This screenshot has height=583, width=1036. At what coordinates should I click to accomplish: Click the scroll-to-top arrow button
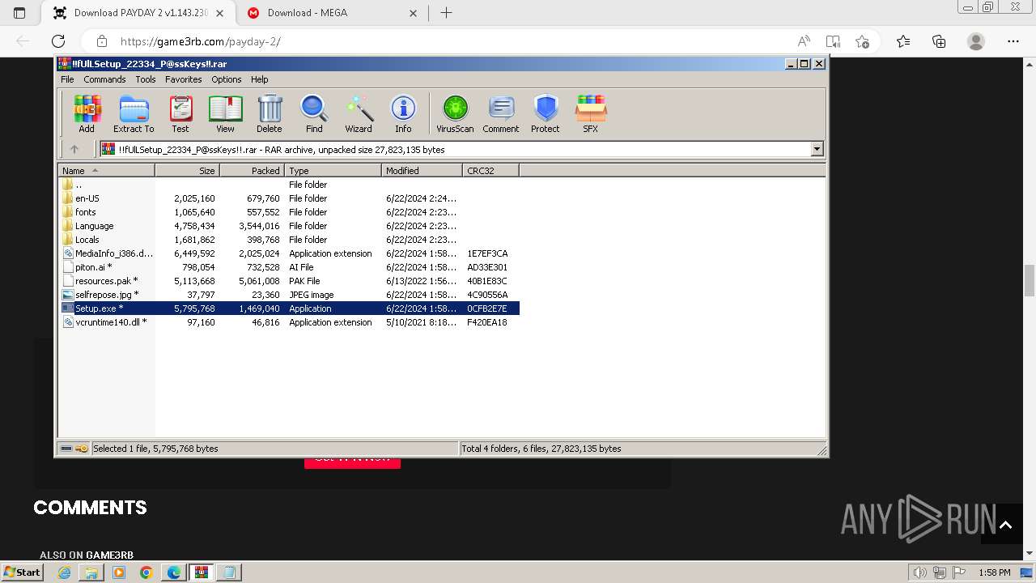(1005, 525)
